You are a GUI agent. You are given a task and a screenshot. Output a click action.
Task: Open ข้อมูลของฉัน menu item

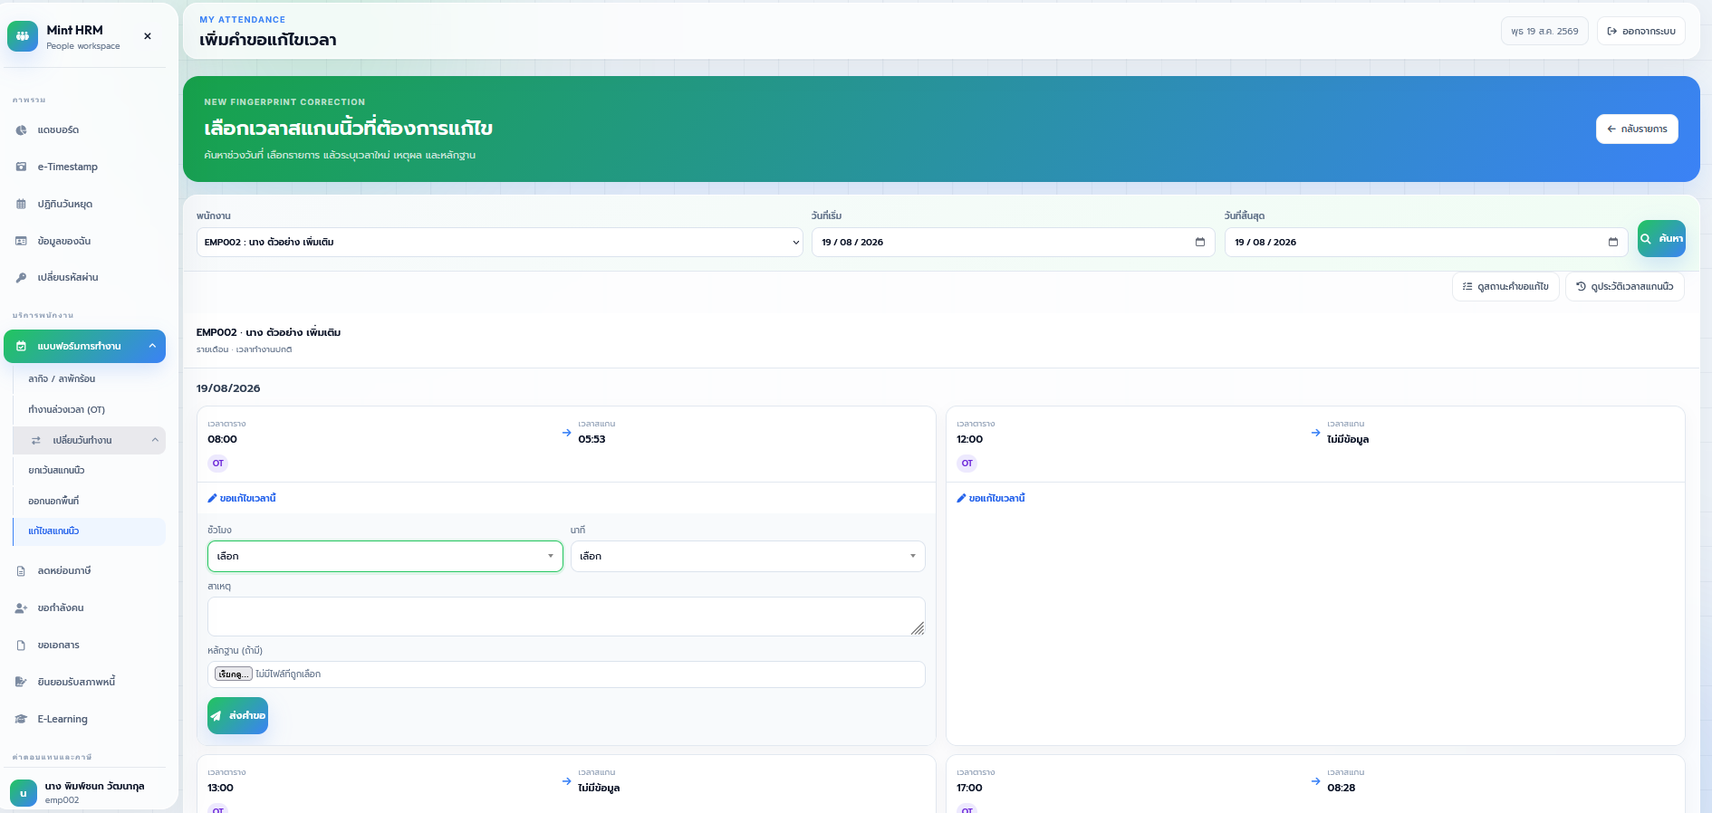click(x=84, y=241)
